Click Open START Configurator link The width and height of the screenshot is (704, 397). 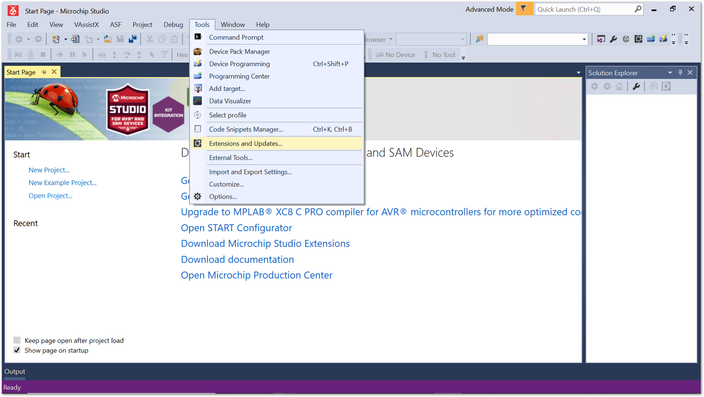[x=236, y=228]
